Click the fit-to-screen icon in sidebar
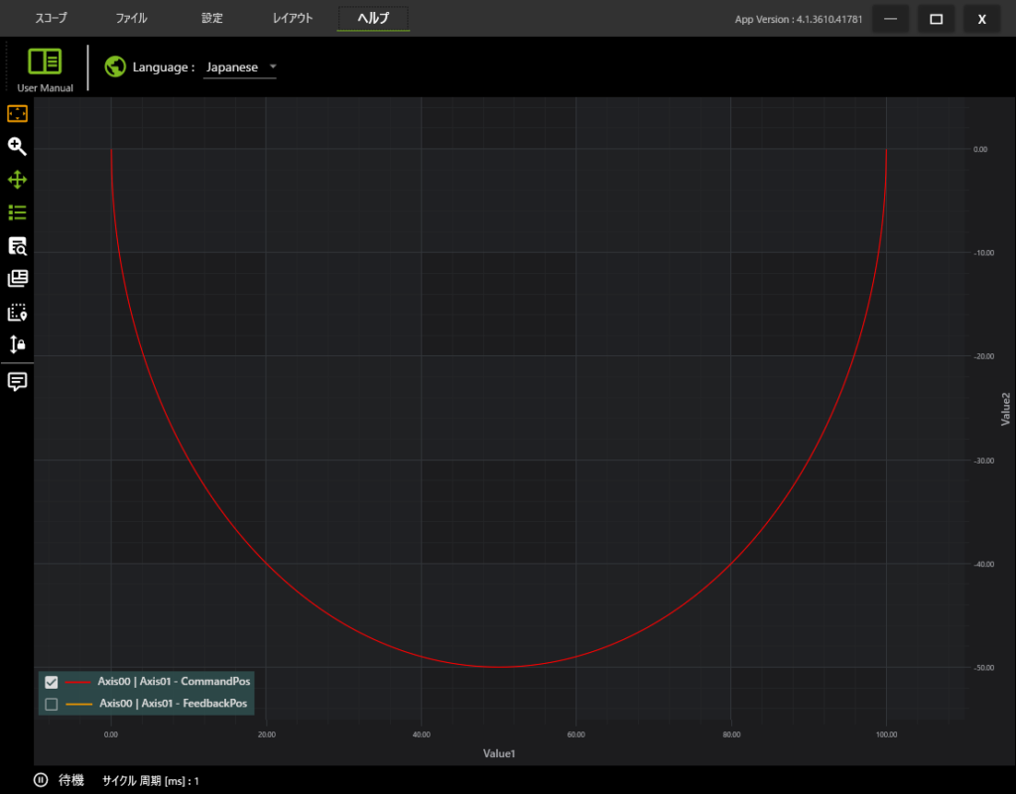 pyautogui.click(x=17, y=114)
